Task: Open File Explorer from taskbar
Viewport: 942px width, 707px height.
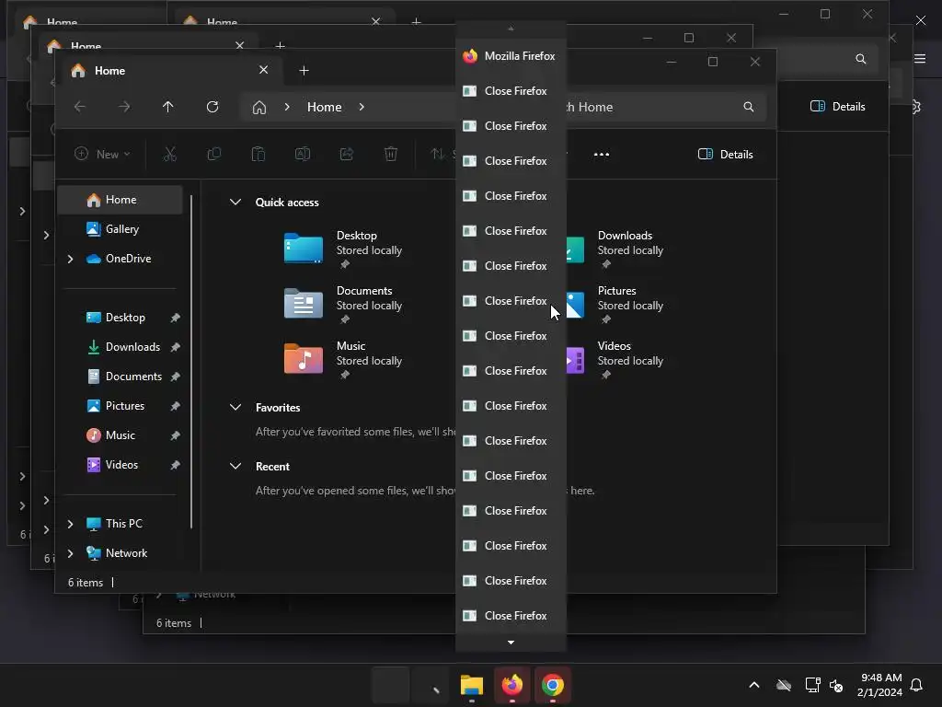Action: point(472,685)
